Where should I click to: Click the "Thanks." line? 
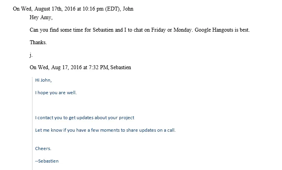point(38,43)
